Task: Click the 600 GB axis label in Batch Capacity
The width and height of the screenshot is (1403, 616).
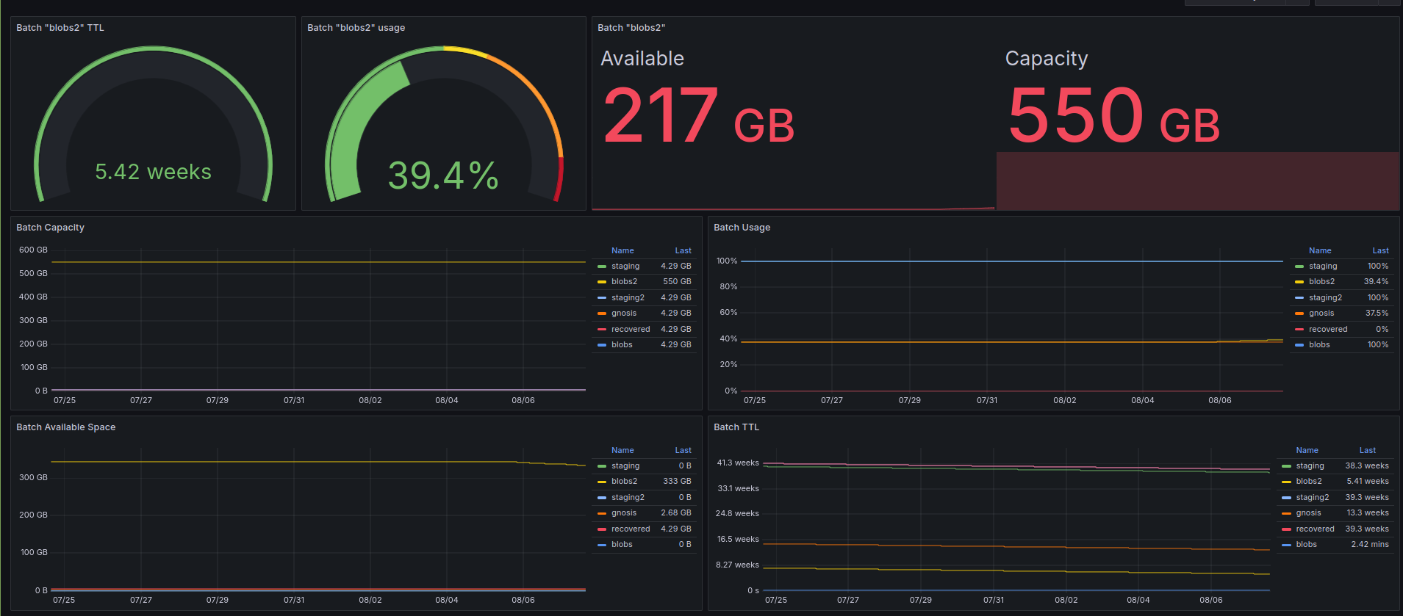Action: tap(33, 250)
